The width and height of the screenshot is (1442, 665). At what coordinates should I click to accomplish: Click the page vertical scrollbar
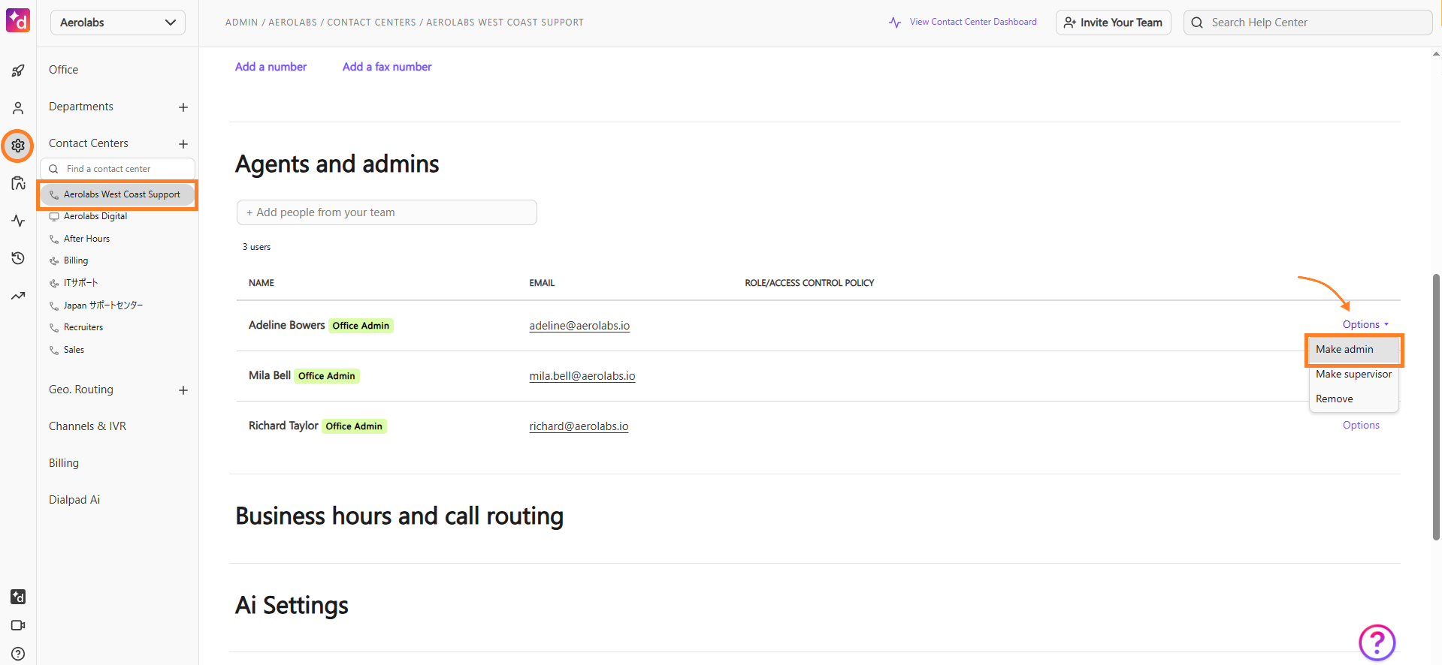point(1436,407)
